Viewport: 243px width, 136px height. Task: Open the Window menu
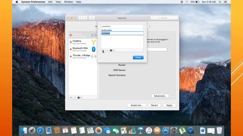(68, 2)
